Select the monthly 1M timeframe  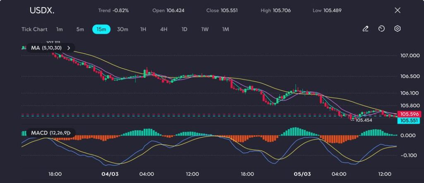(226, 29)
